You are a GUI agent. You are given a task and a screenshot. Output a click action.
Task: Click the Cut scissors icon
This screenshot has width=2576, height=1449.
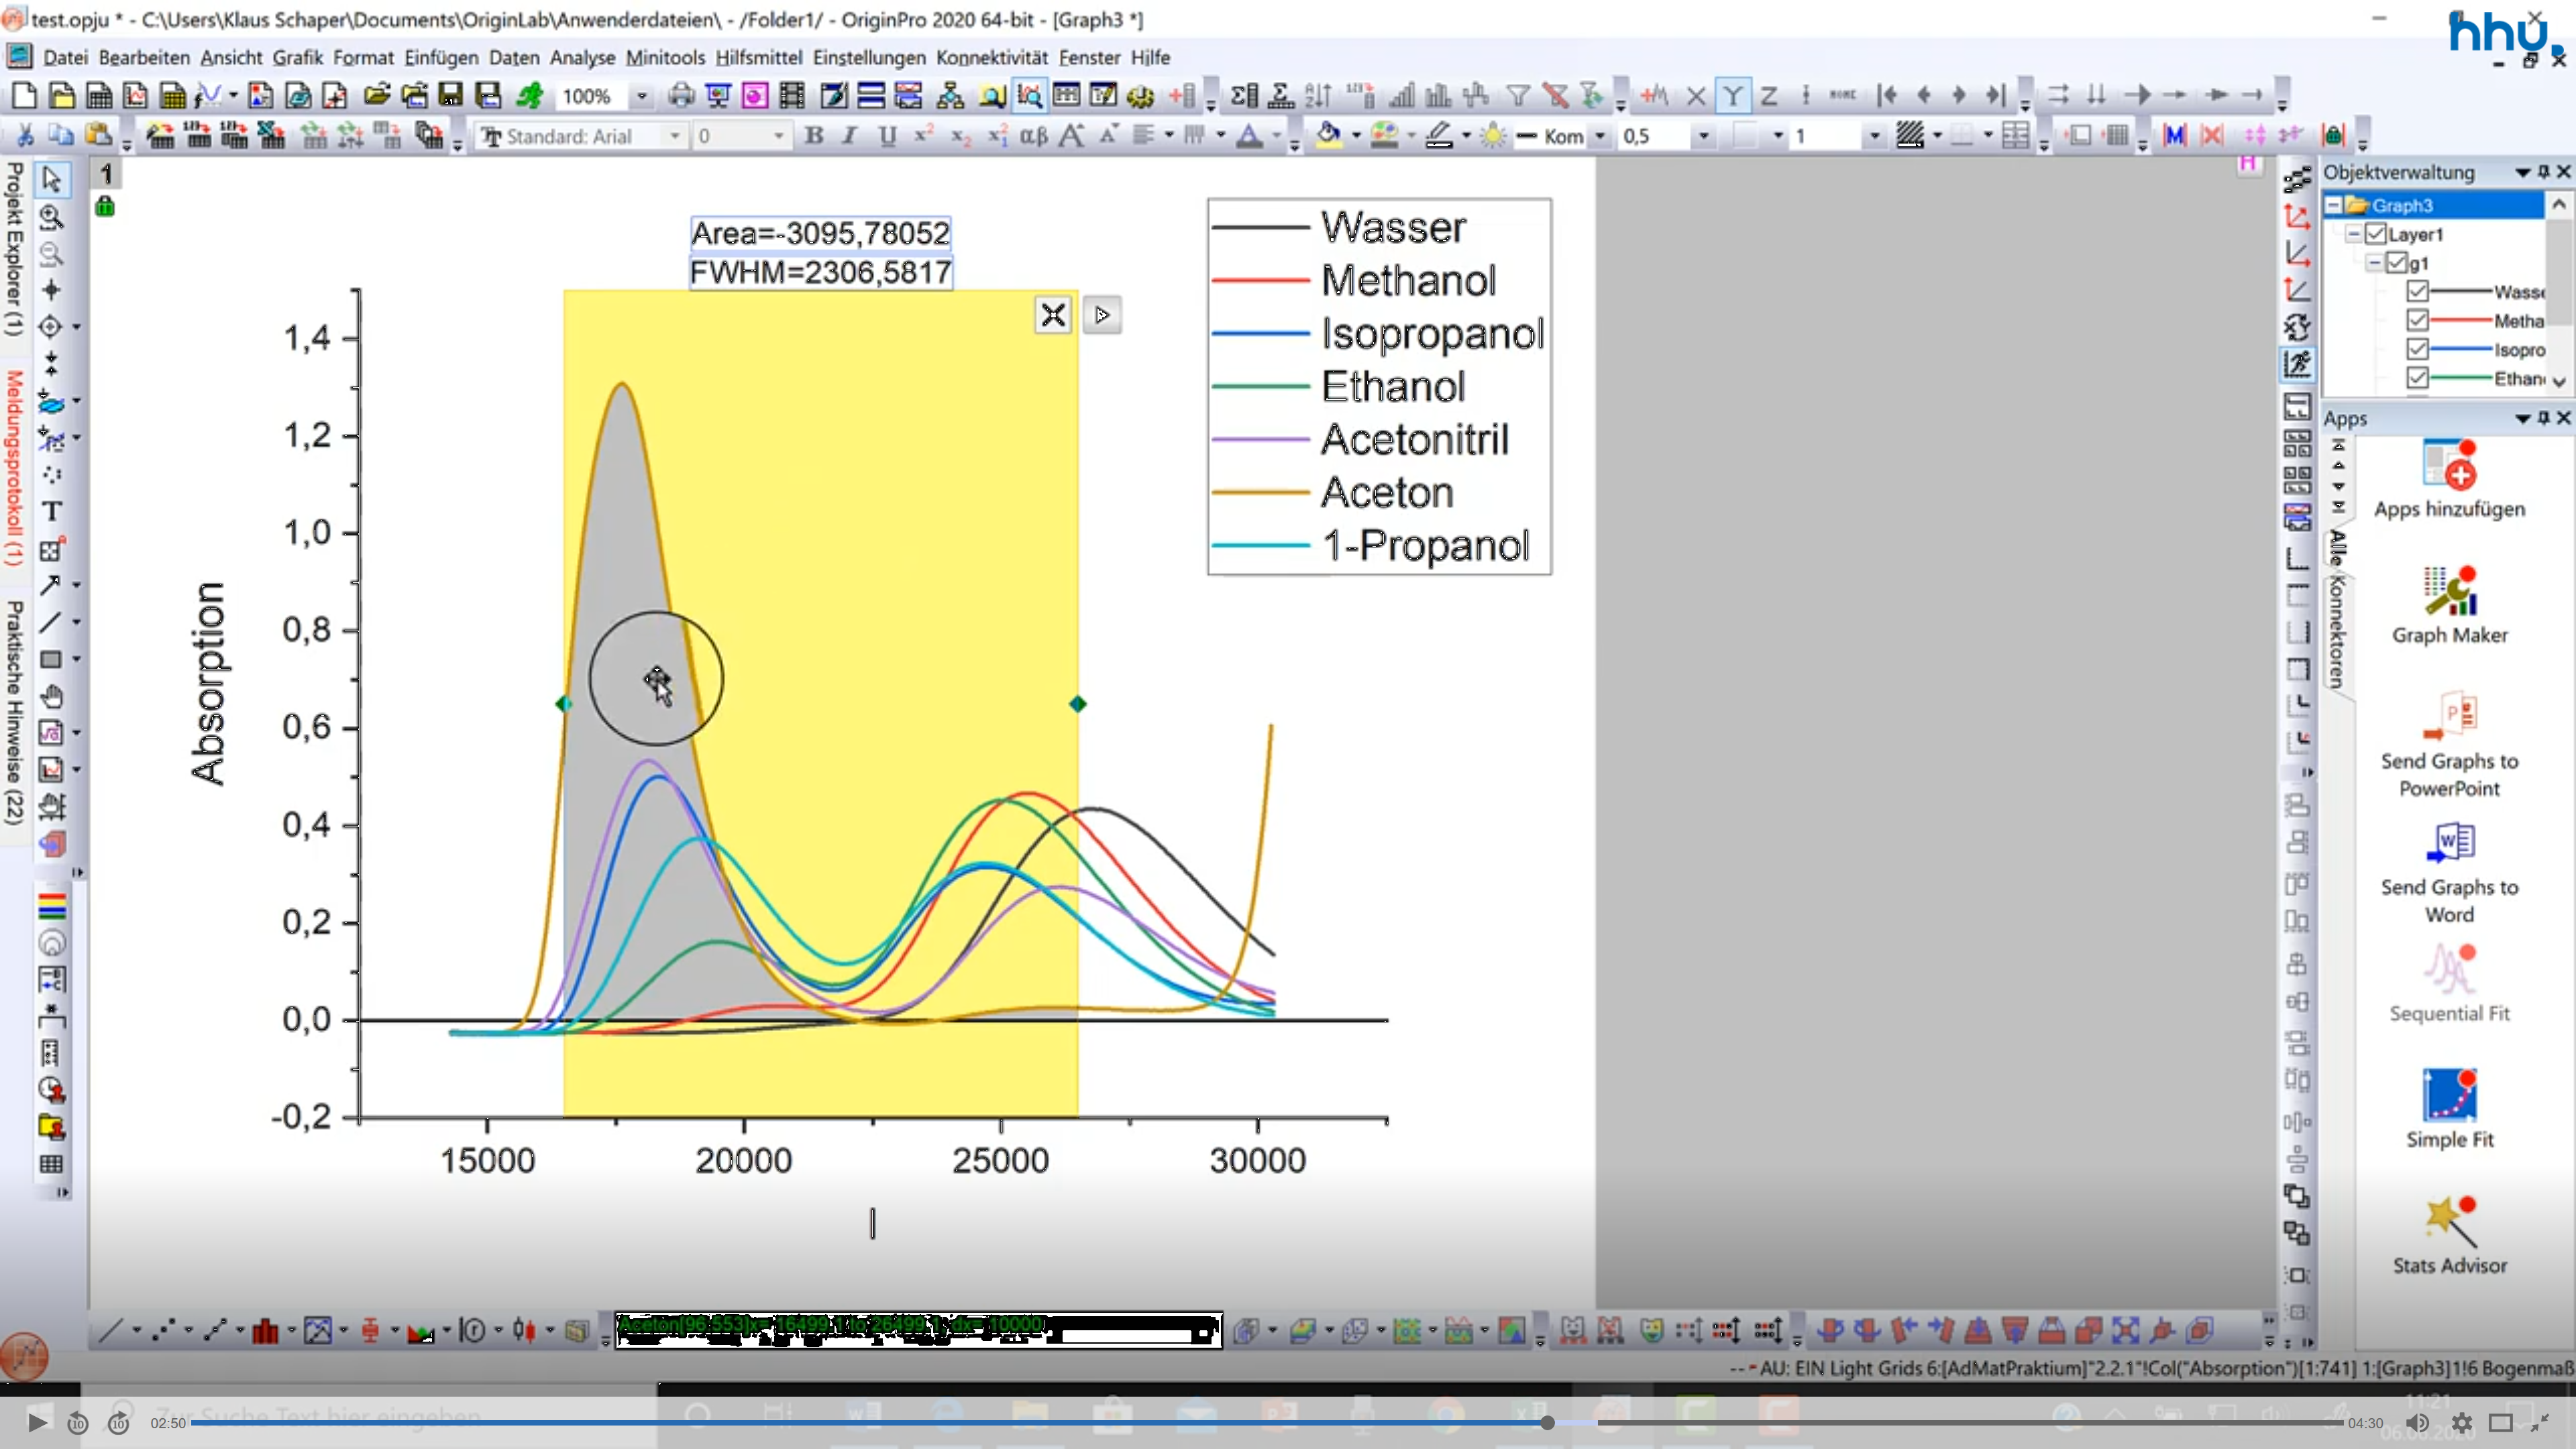click(25, 135)
